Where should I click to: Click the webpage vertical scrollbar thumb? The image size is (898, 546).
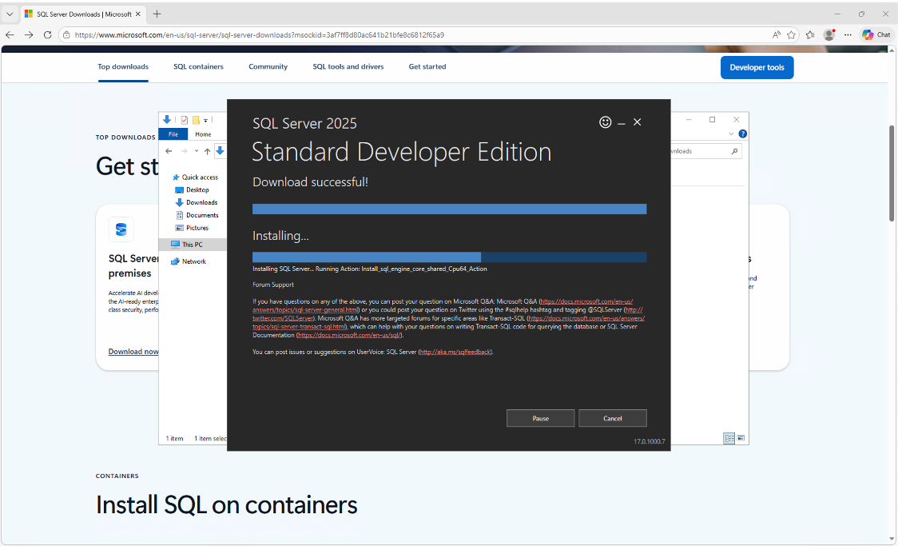(891, 173)
